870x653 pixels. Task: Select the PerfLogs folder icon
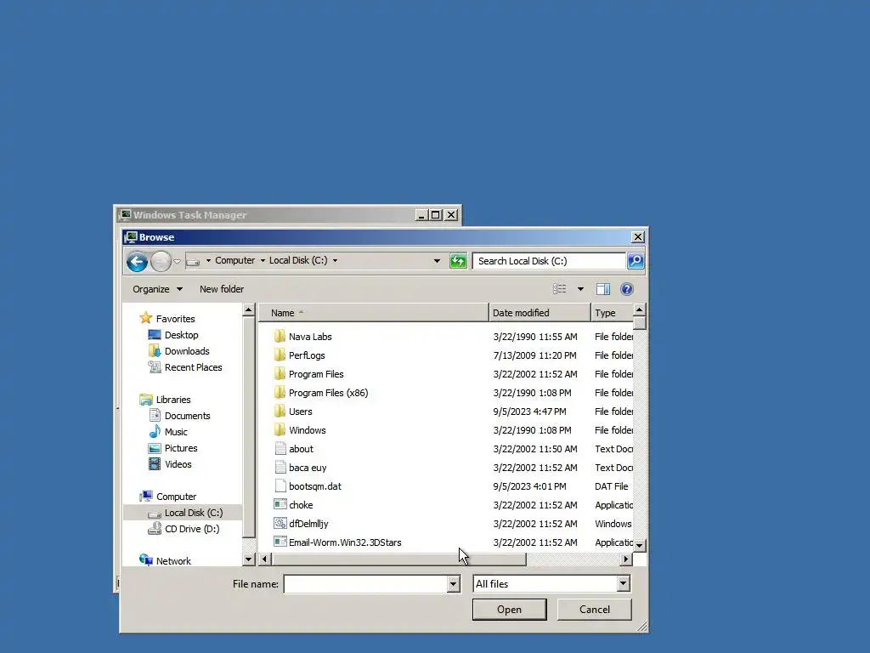(x=280, y=355)
